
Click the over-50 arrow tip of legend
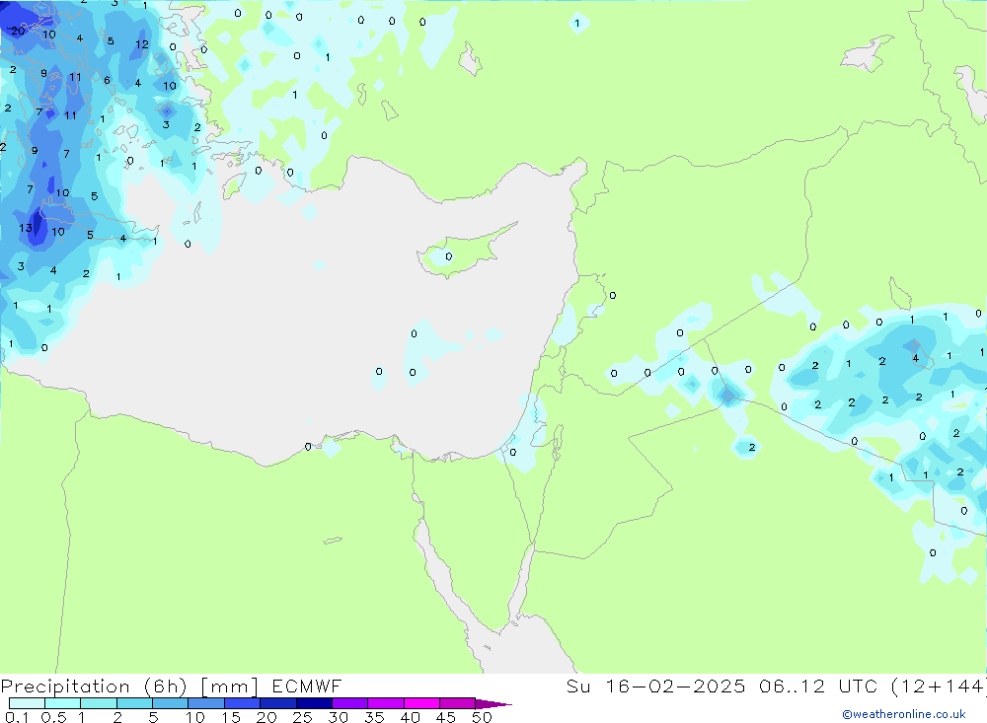coord(493,703)
